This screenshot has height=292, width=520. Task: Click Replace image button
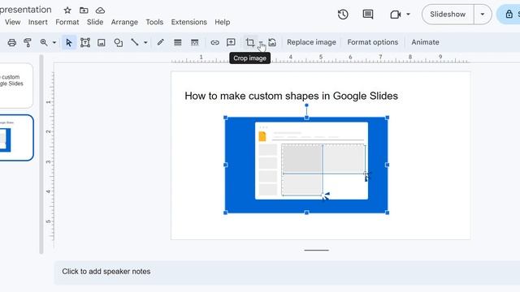(x=311, y=42)
